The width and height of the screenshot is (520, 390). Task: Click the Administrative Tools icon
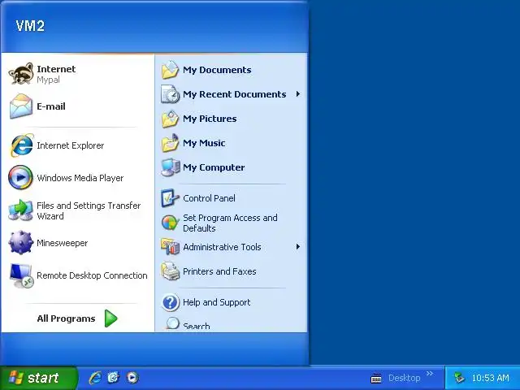170,247
